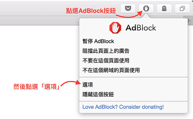The height and width of the screenshot is (119, 193).
Task: Choose 不在這個網域的頁面使用
Action: 111,70
